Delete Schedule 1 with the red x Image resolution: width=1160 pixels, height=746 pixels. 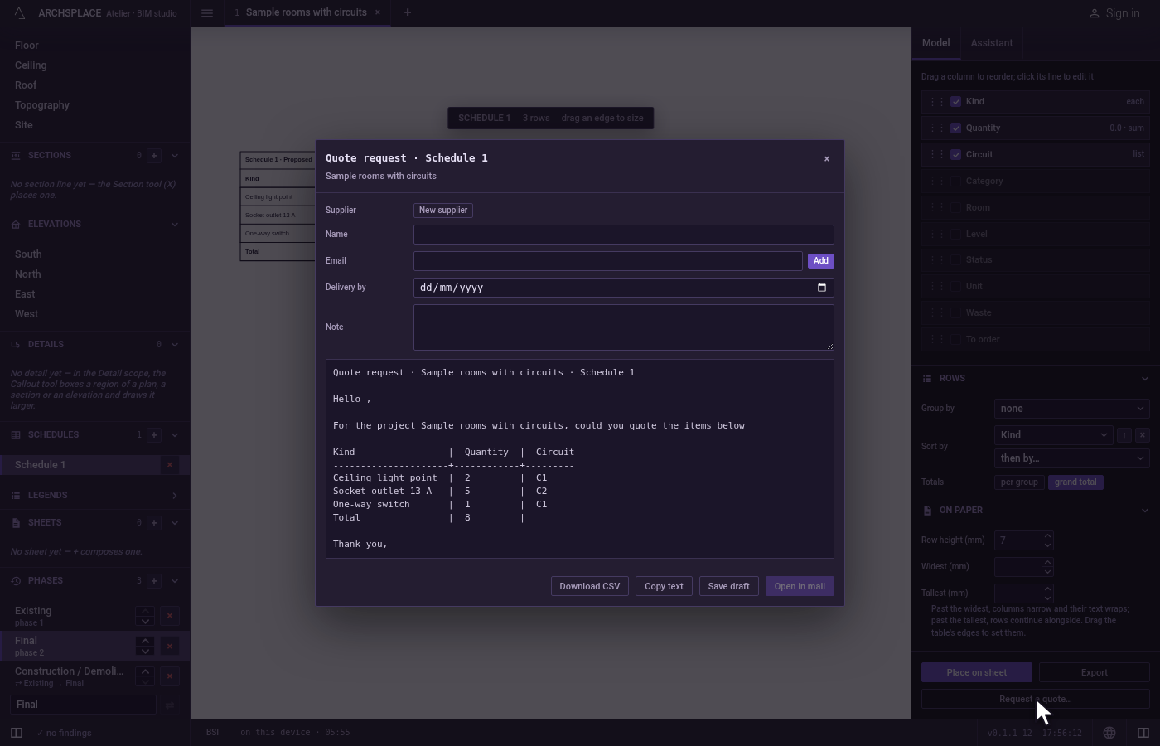[x=170, y=465]
